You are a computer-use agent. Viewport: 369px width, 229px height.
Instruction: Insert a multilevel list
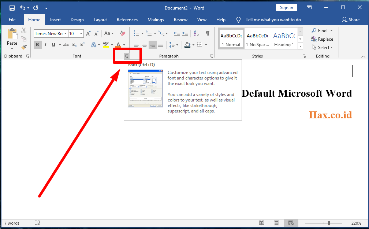coord(161,33)
